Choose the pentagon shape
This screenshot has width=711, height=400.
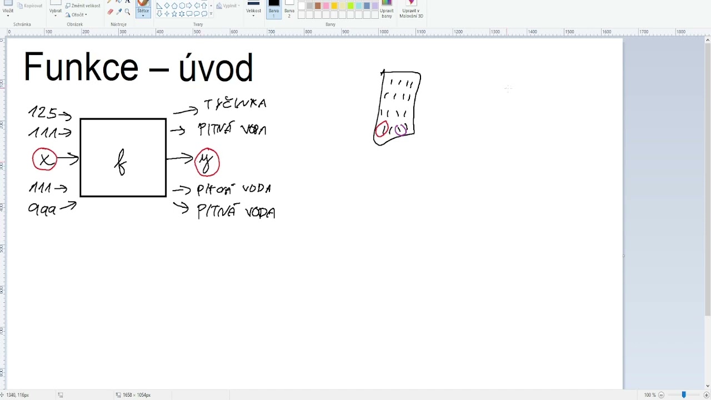[x=174, y=6]
